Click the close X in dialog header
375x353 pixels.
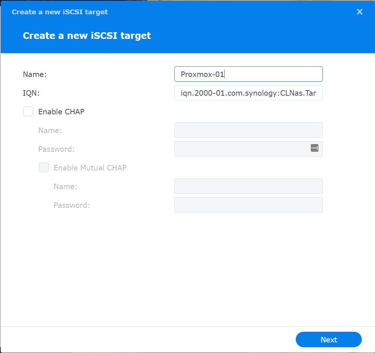coord(359,12)
